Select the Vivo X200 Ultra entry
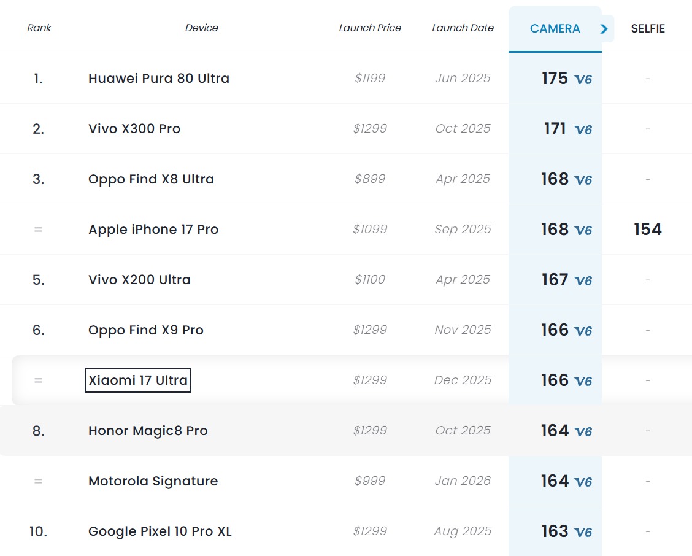692x556 pixels. (x=139, y=280)
